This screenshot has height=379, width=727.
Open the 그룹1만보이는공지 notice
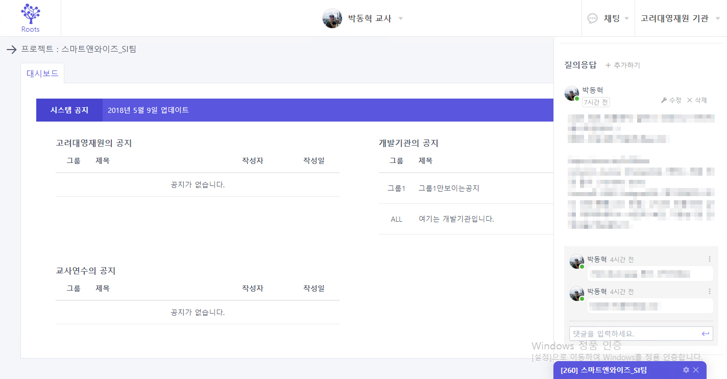(449, 188)
